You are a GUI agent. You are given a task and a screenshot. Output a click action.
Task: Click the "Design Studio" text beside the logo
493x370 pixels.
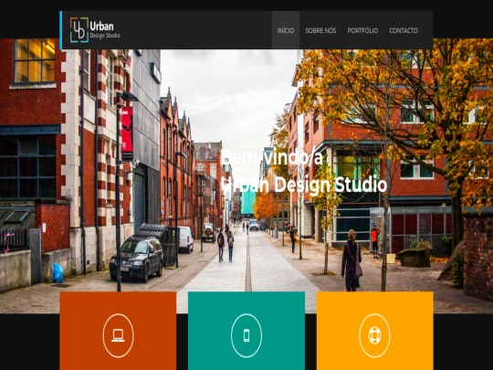105,36
